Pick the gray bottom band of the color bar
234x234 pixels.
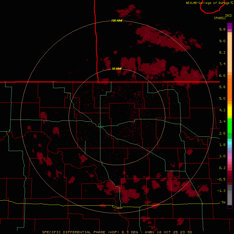tap(230, 199)
